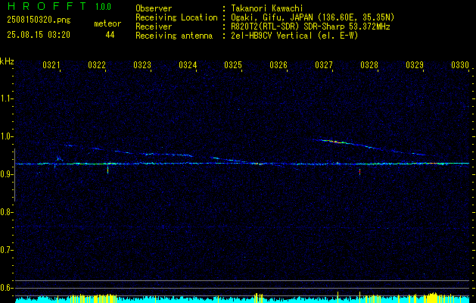Click the 0328 time marker
476x303 pixels.
pos(369,65)
